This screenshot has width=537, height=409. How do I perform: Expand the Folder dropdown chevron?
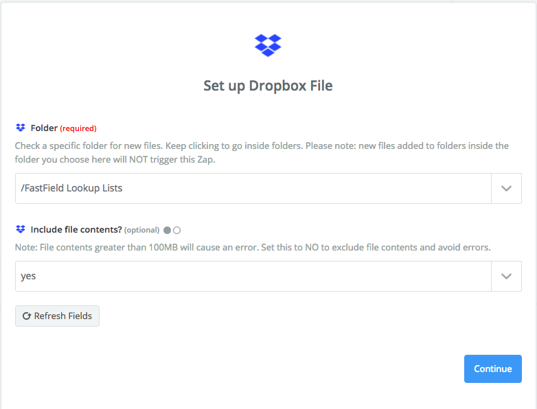[506, 189]
